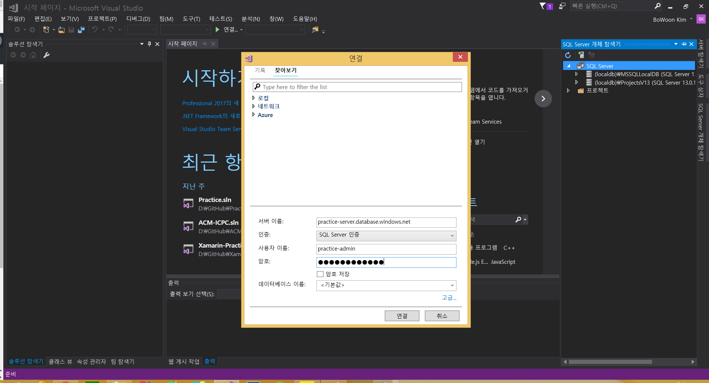Open the 파일(F) menu
Image resolution: width=709 pixels, height=383 pixels.
16,19
